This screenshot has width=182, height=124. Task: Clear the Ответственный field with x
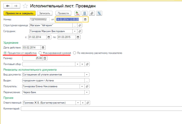82,103
